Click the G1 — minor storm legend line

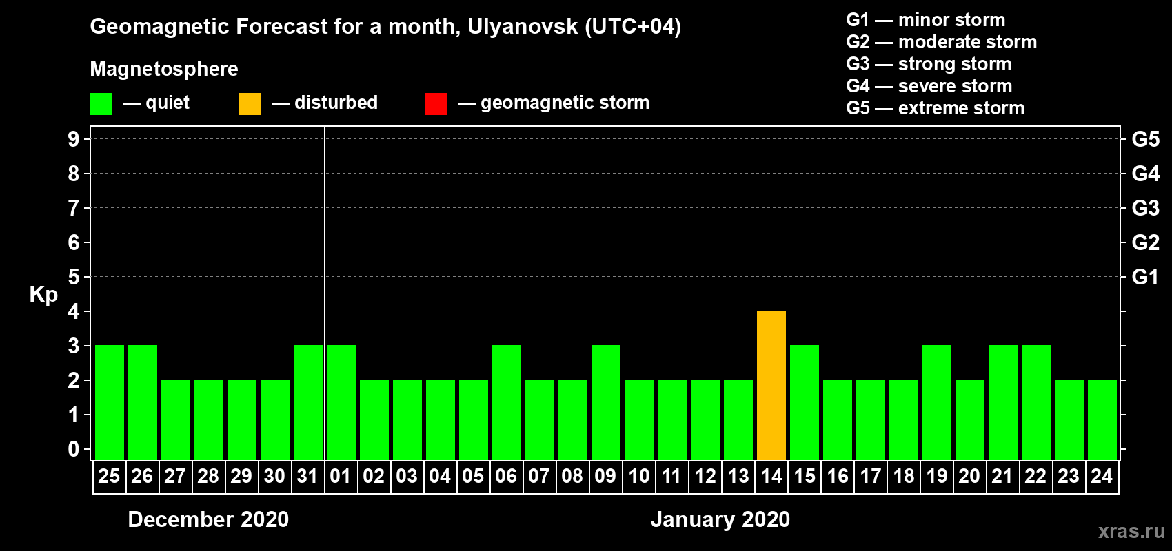[926, 20]
